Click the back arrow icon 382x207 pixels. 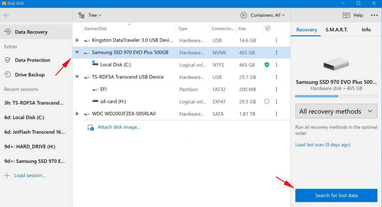[6, 15]
